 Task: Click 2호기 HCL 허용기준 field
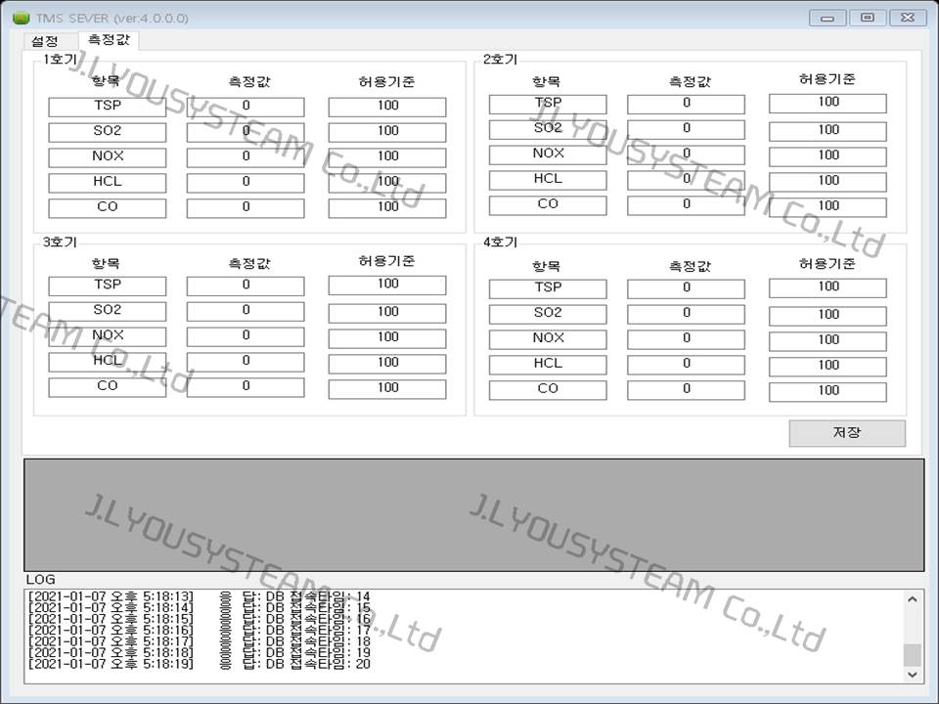coord(827,182)
